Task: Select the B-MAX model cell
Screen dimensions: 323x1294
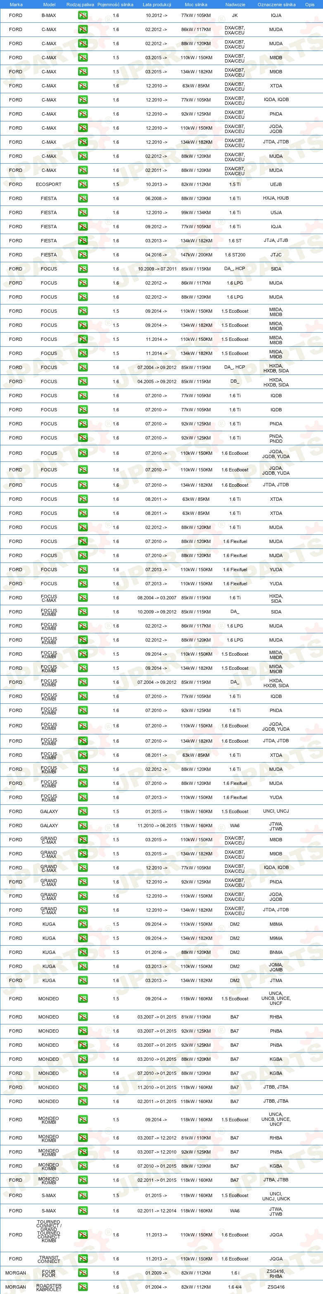Action: click(49, 16)
